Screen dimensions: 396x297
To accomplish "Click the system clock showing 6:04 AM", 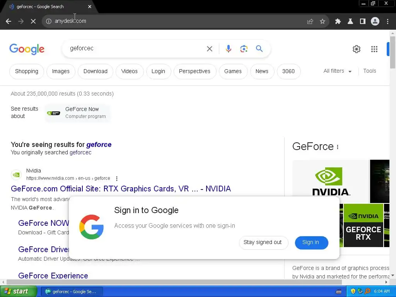I will pos(382,292).
